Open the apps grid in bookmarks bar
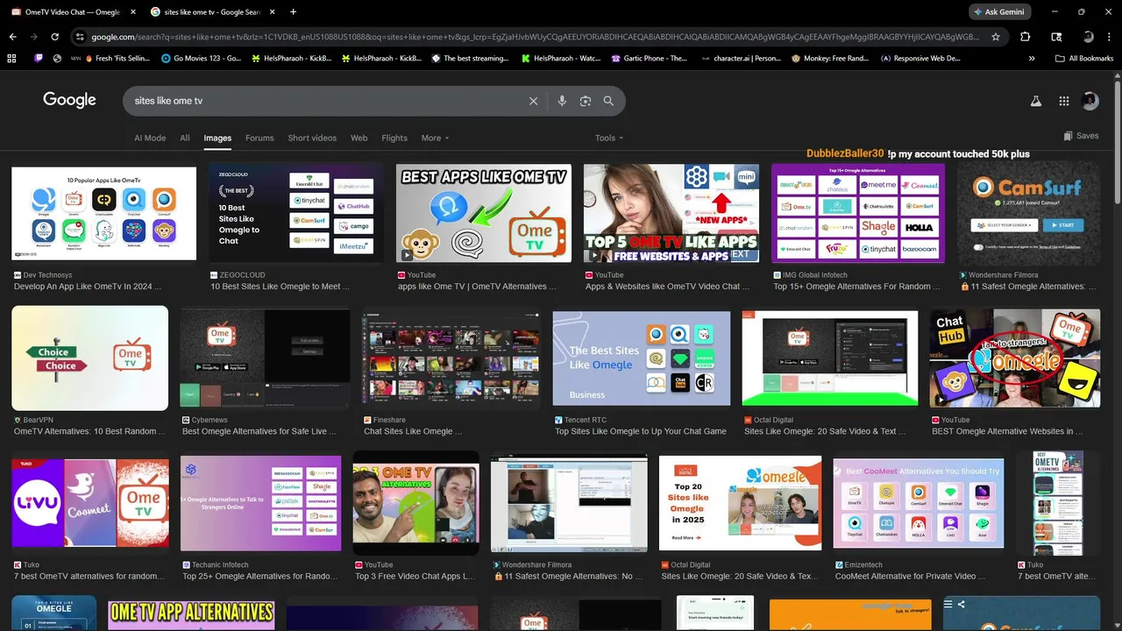The image size is (1122, 631). 11,59
